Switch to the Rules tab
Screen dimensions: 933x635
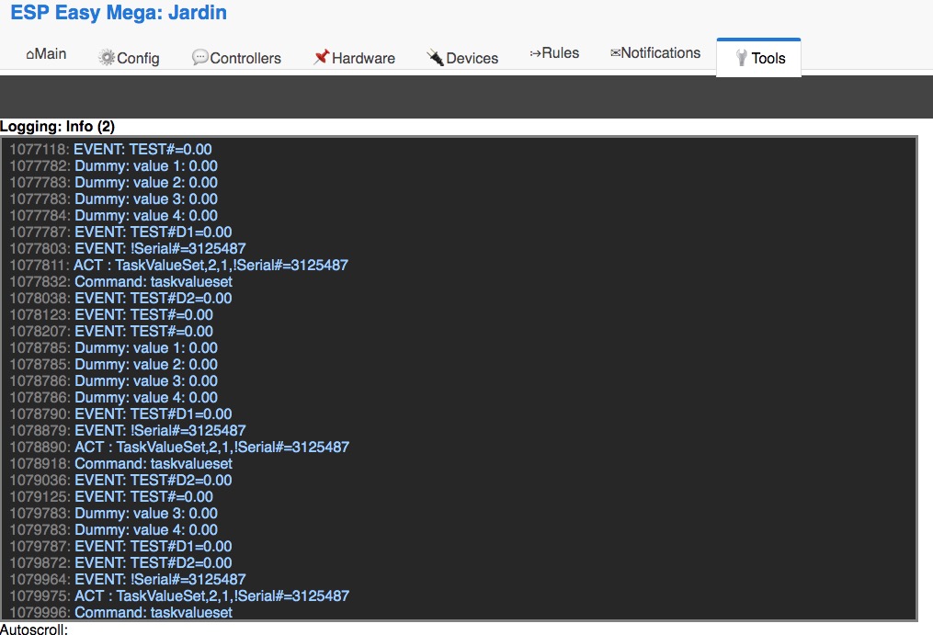tap(554, 53)
